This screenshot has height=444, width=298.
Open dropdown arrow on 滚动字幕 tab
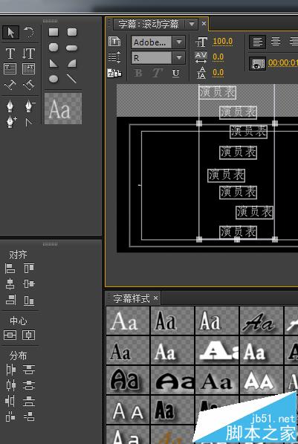click(x=192, y=24)
